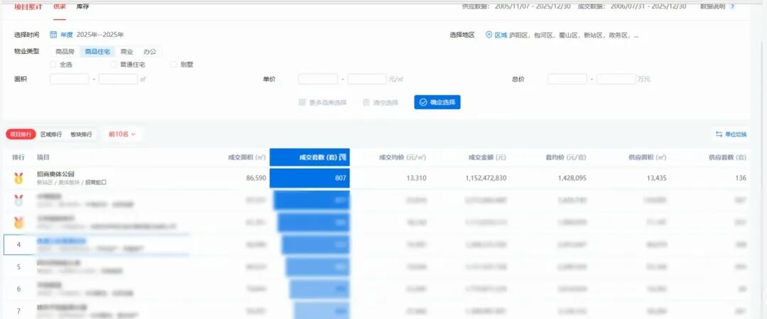Image resolution: width=767 pixels, height=319 pixels.
Task: Click the 数据说明 link
Action: (713, 6)
